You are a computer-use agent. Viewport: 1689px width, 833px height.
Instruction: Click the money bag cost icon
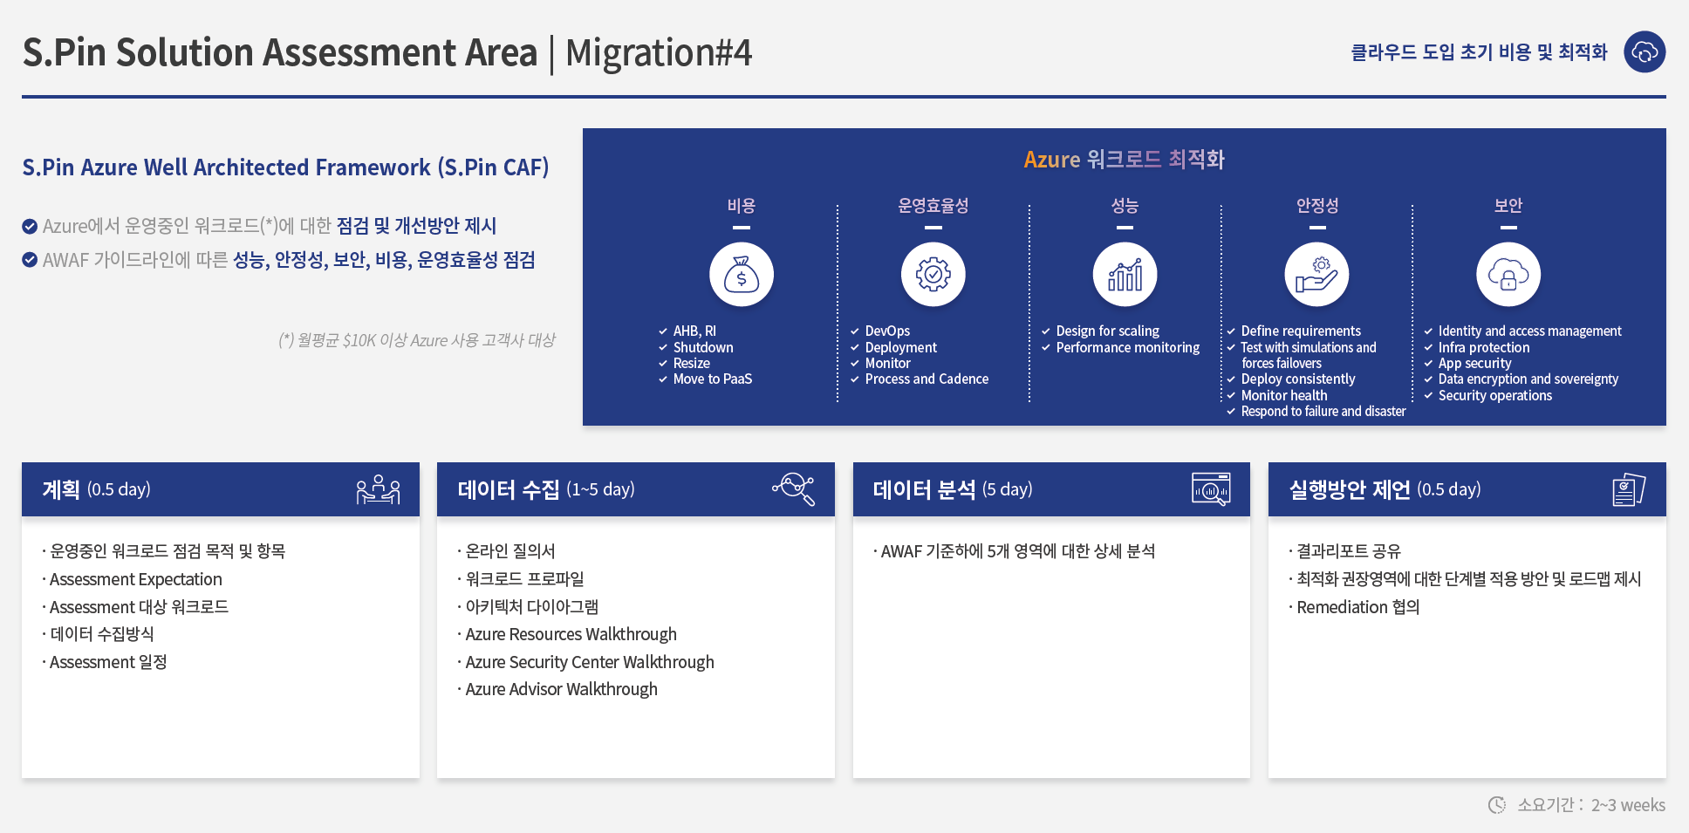coord(742,275)
